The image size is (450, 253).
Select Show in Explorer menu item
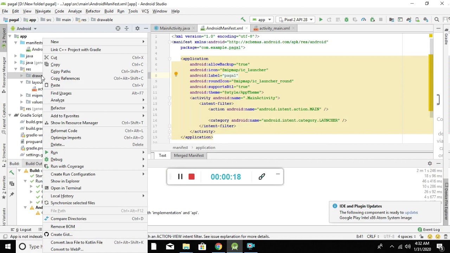click(95, 181)
